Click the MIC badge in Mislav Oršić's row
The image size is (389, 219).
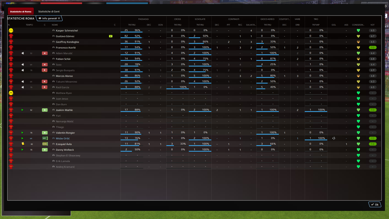tap(45, 138)
